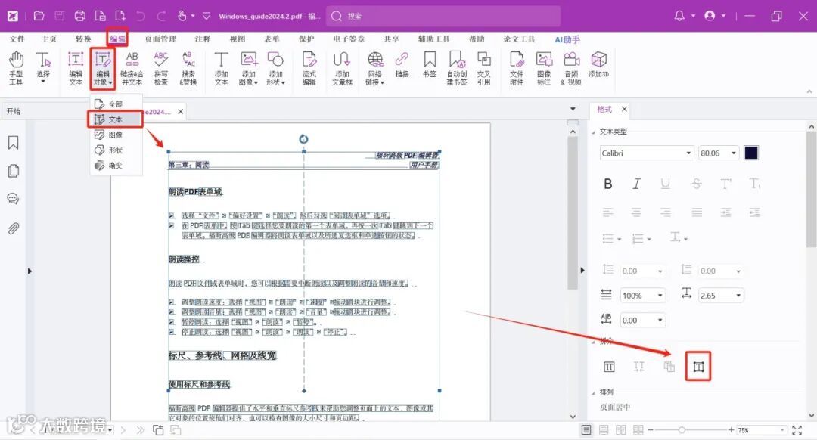Close the Windows_guide2024 document tab
This screenshot has width=817, height=440.
pos(180,111)
